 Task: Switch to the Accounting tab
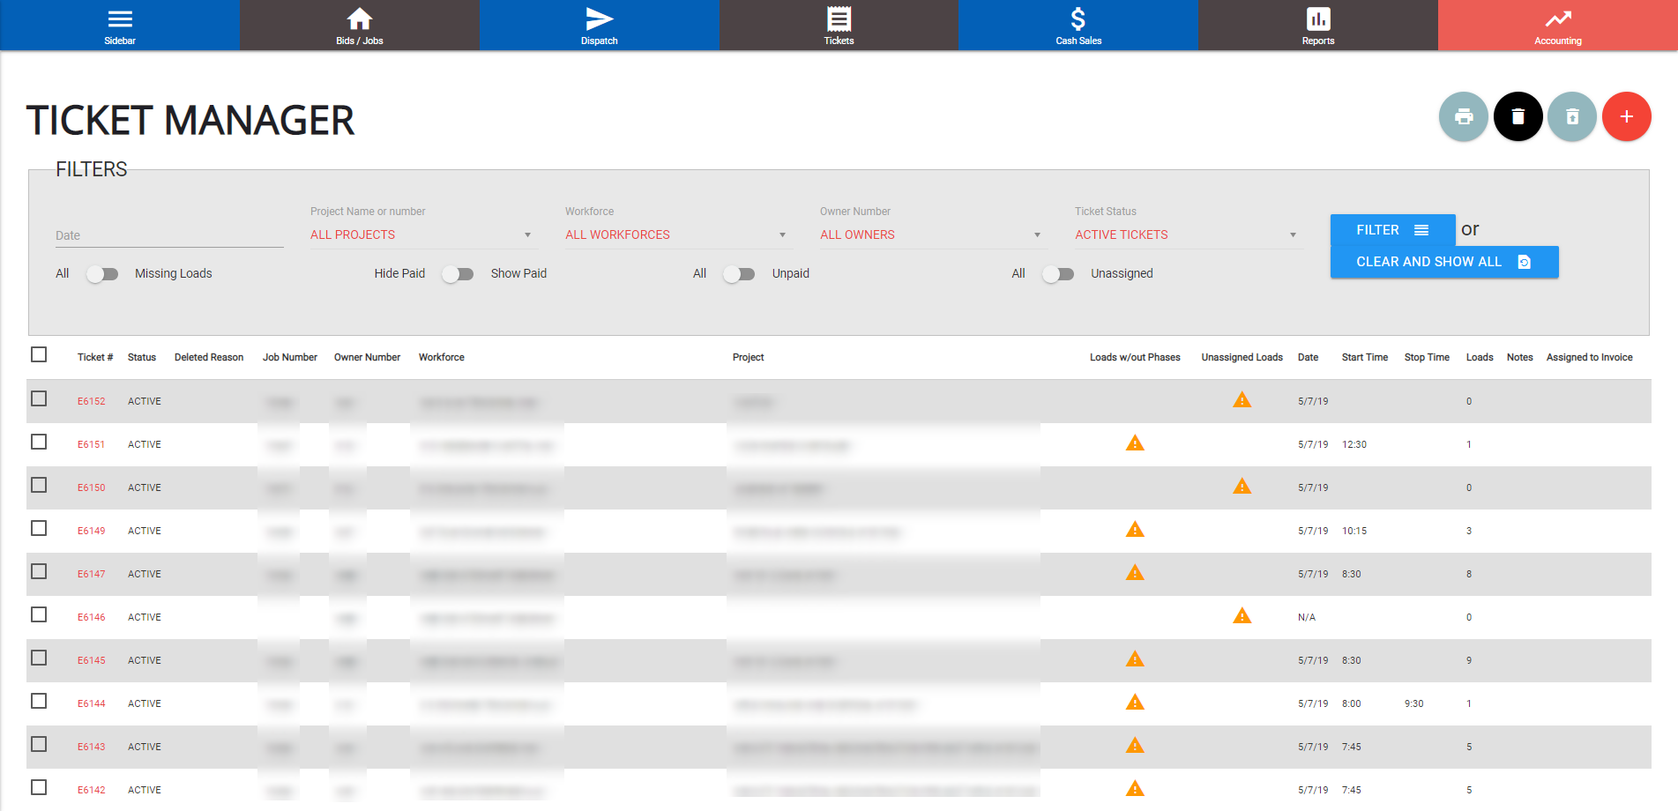click(x=1557, y=26)
